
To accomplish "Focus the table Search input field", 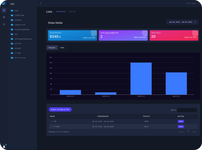I will [187, 110].
